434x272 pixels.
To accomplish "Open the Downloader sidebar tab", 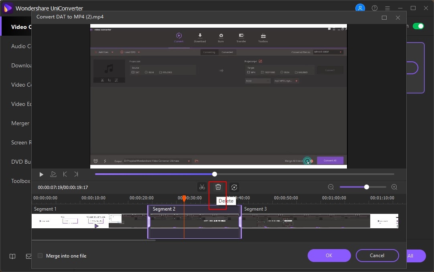I will point(21,65).
